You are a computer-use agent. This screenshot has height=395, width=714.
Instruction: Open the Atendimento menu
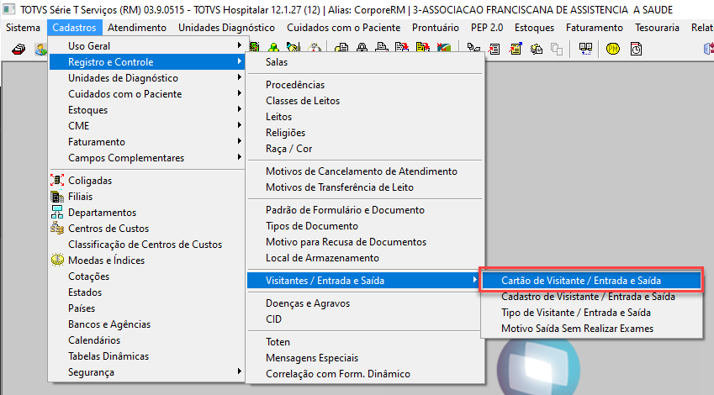coord(137,28)
